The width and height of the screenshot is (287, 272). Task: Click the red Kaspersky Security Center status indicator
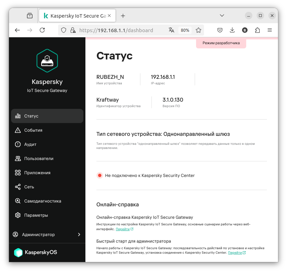click(100, 176)
